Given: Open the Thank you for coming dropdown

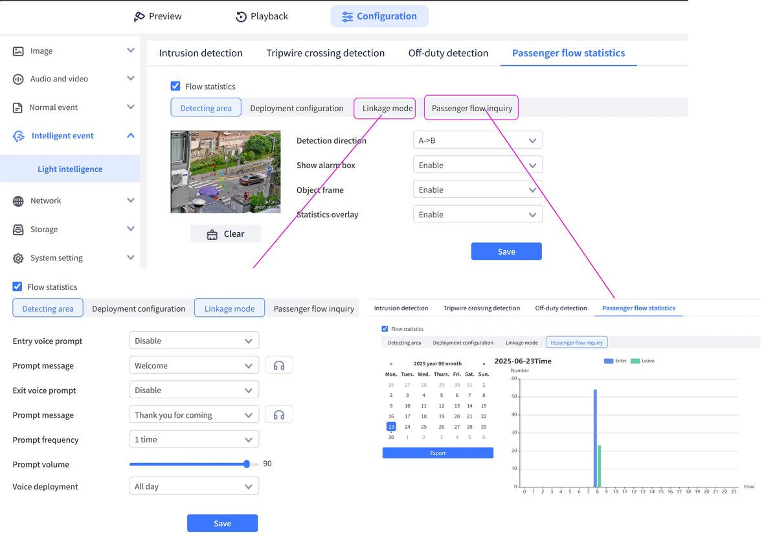Looking at the screenshot, I should 194,414.
